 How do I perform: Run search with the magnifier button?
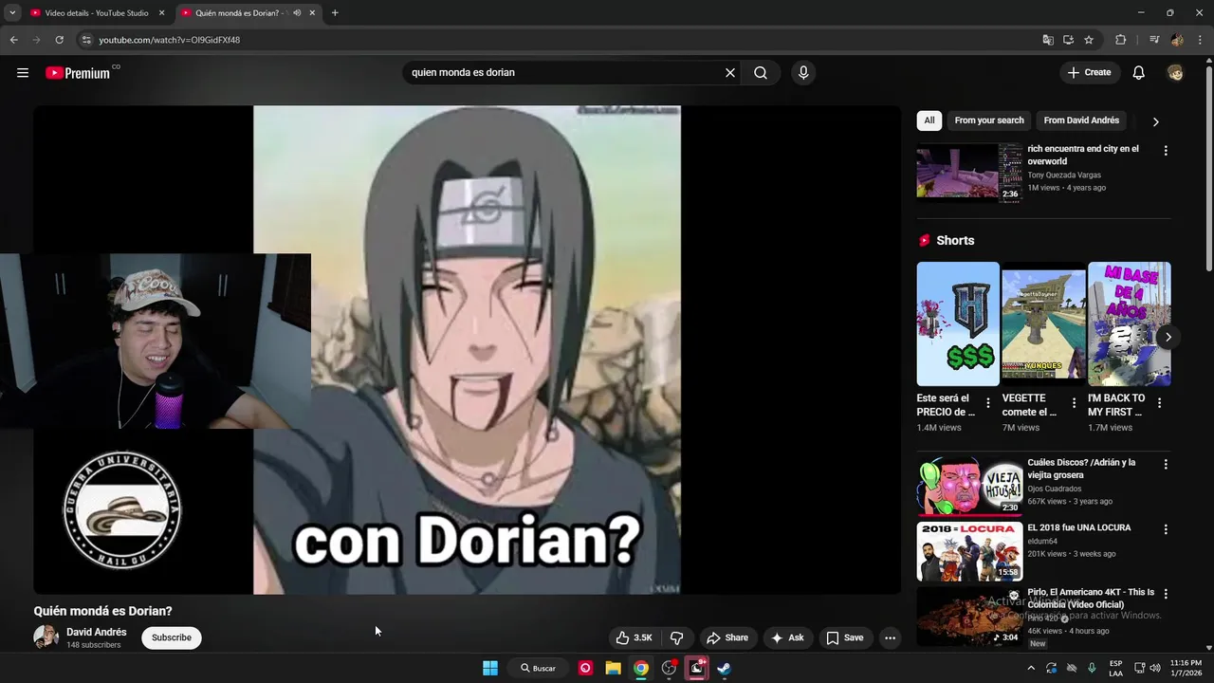coord(761,73)
